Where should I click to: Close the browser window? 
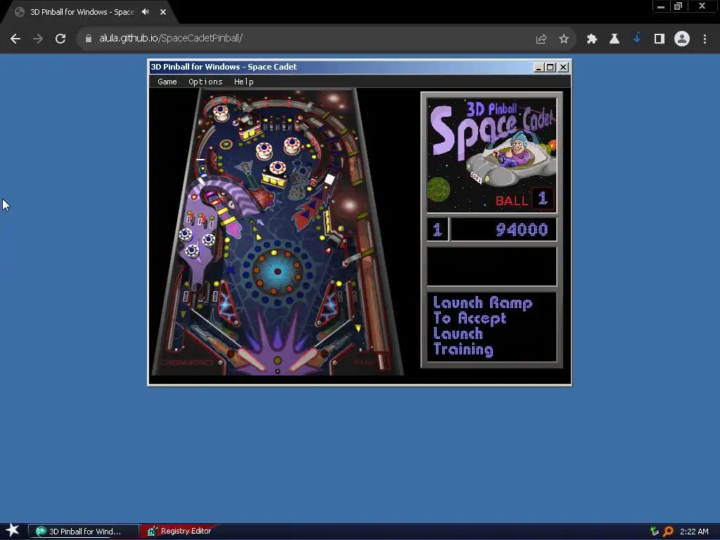[x=702, y=6]
